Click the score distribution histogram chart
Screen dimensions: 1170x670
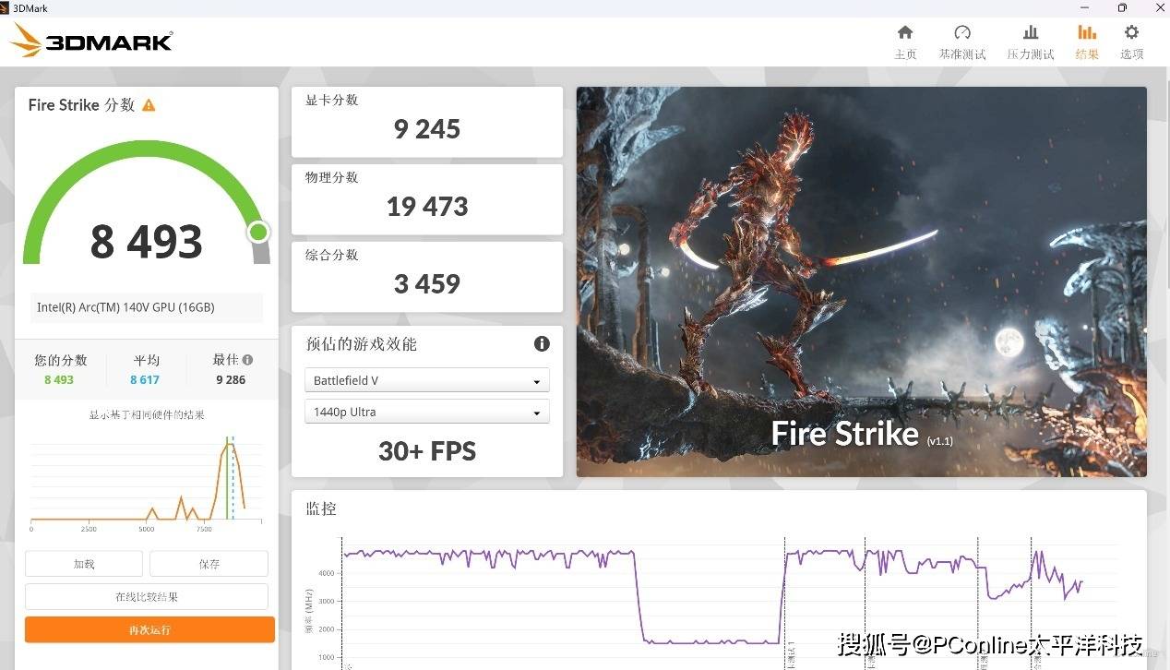click(x=146, y=483)
